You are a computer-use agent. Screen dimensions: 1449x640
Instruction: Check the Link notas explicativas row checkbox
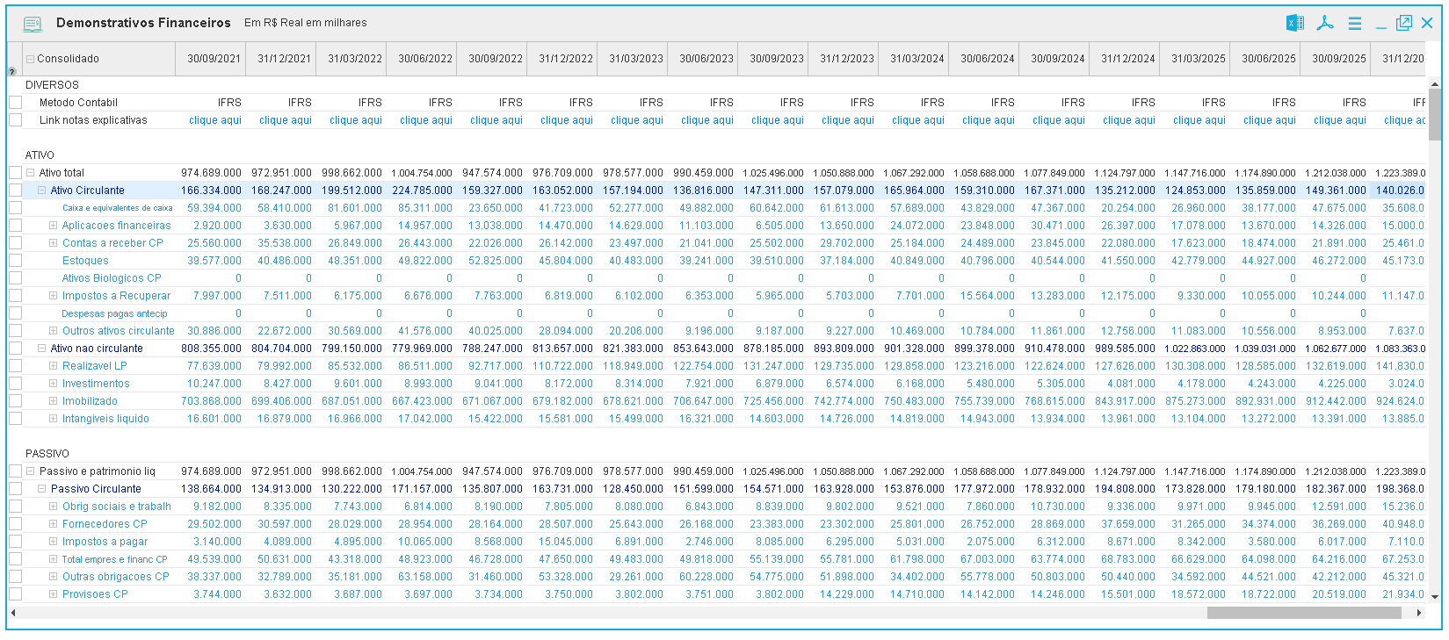point(15,120)
